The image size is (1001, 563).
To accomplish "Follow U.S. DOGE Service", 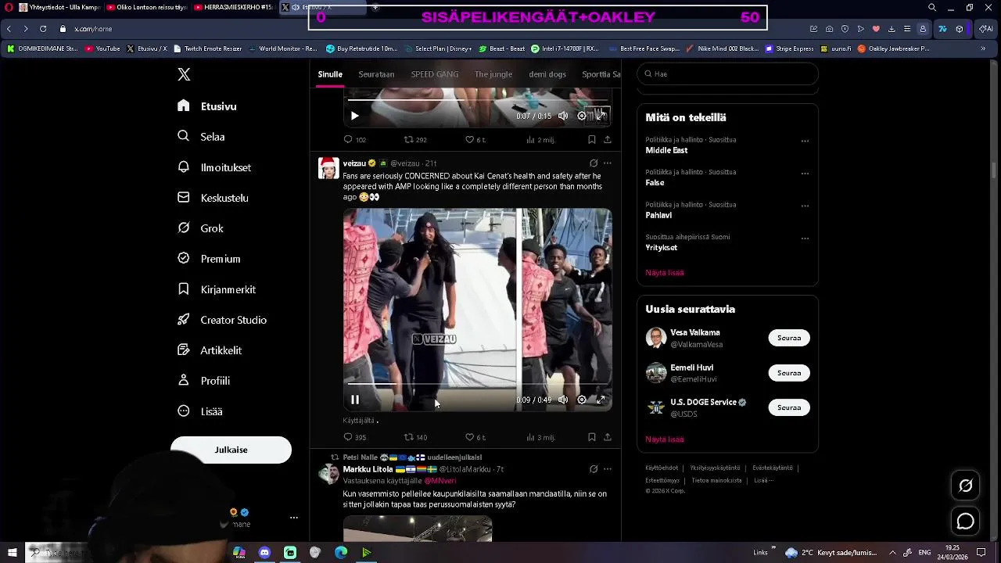I will click(789, 407).
